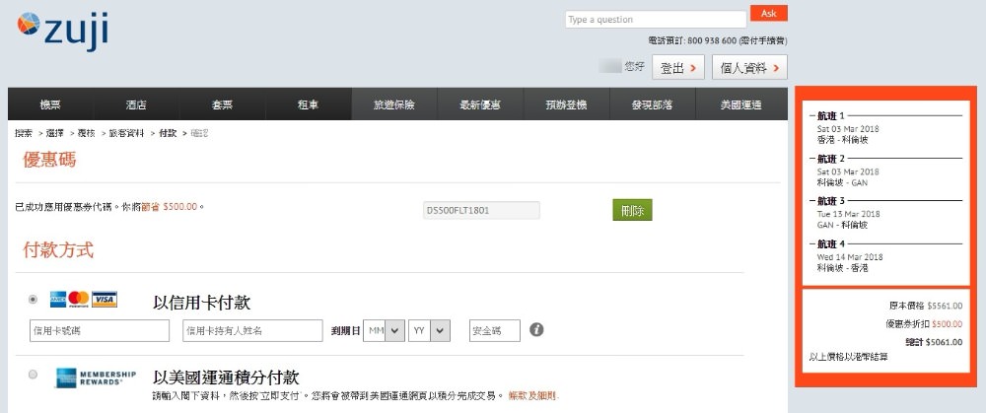Open the expiry year YY dropdown
The height and width of the screenshot is (413, 986).
(x=429, y=330)
